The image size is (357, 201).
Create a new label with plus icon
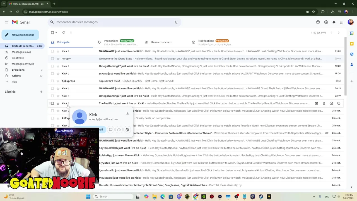(x=41, y=92)
